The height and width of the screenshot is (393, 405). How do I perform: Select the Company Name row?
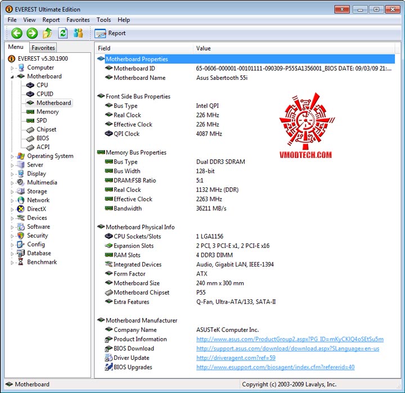point(246,329)
